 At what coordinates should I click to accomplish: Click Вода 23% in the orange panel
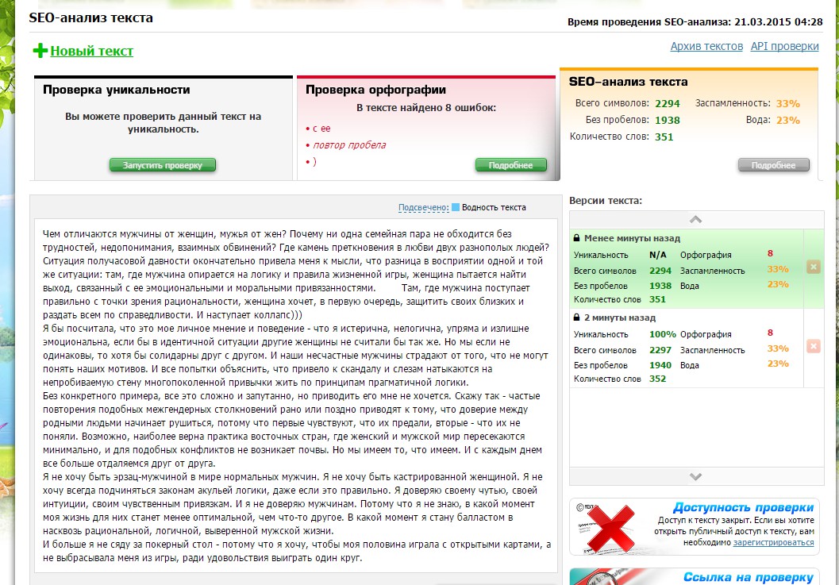click(x=772, y=120)
